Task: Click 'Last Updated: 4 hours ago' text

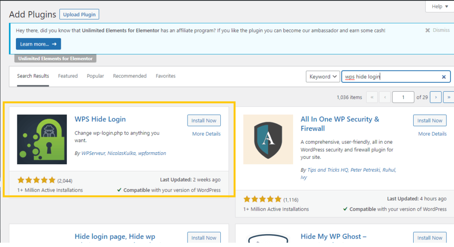Action: [x=417, y=199]
